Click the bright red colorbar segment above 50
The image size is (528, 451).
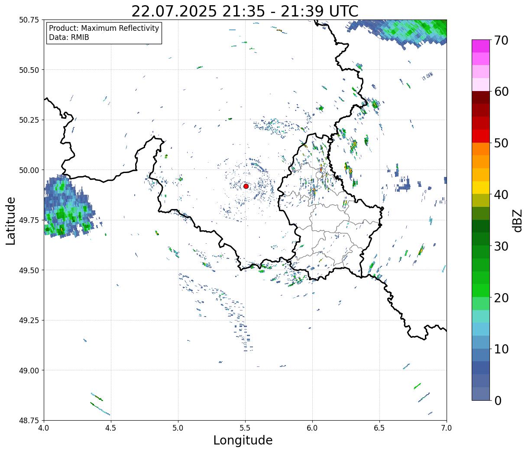pos(481,136)
